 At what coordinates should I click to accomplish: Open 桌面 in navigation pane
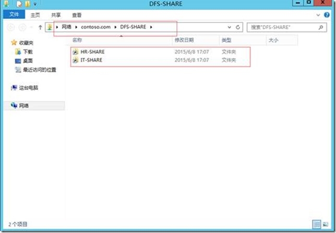[x=28, y=61]
